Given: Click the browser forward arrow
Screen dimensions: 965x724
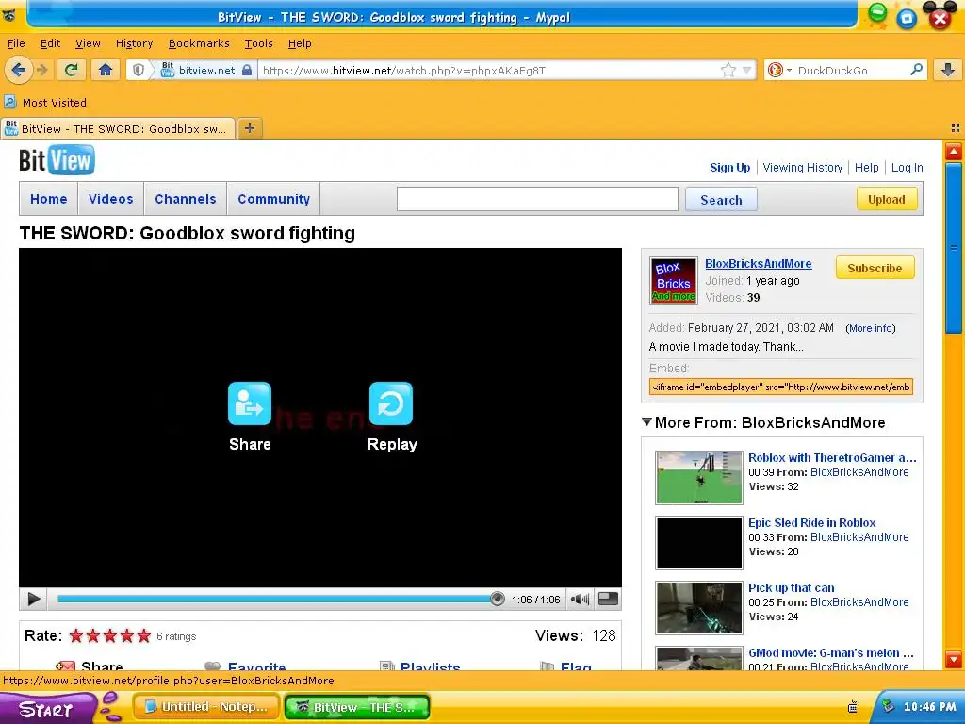Looking at the screenshot, I should (42, 70).
